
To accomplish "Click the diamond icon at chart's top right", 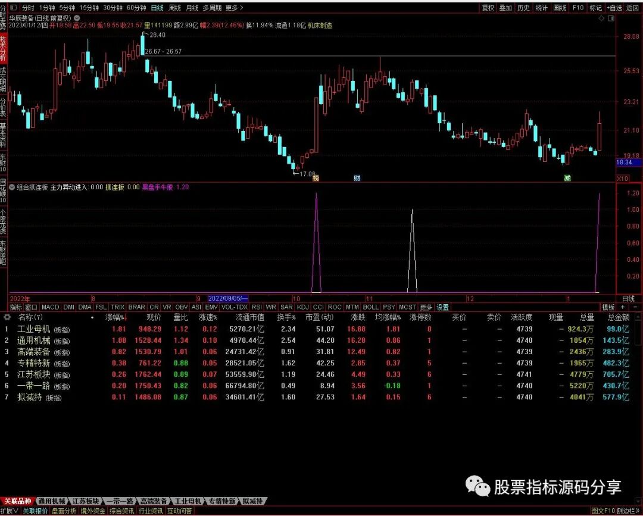I will (x=601, y=18).
